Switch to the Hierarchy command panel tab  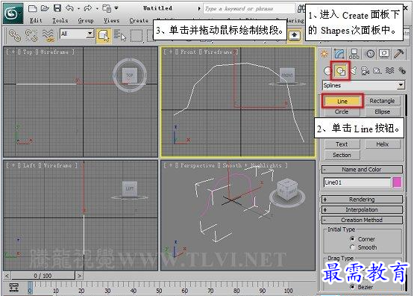coord(354,54)
